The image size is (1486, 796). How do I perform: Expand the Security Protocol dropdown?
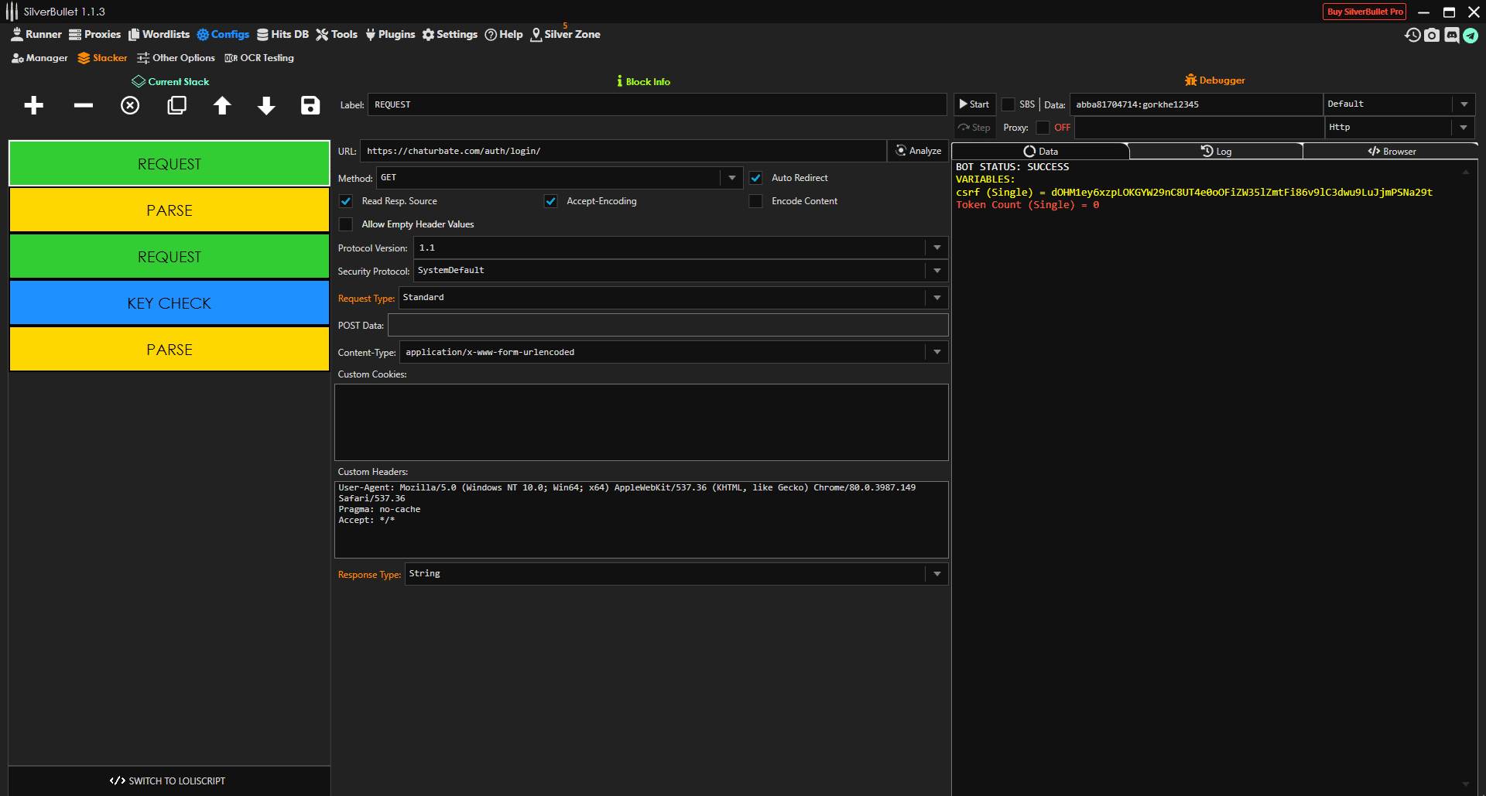click(936, 271)
